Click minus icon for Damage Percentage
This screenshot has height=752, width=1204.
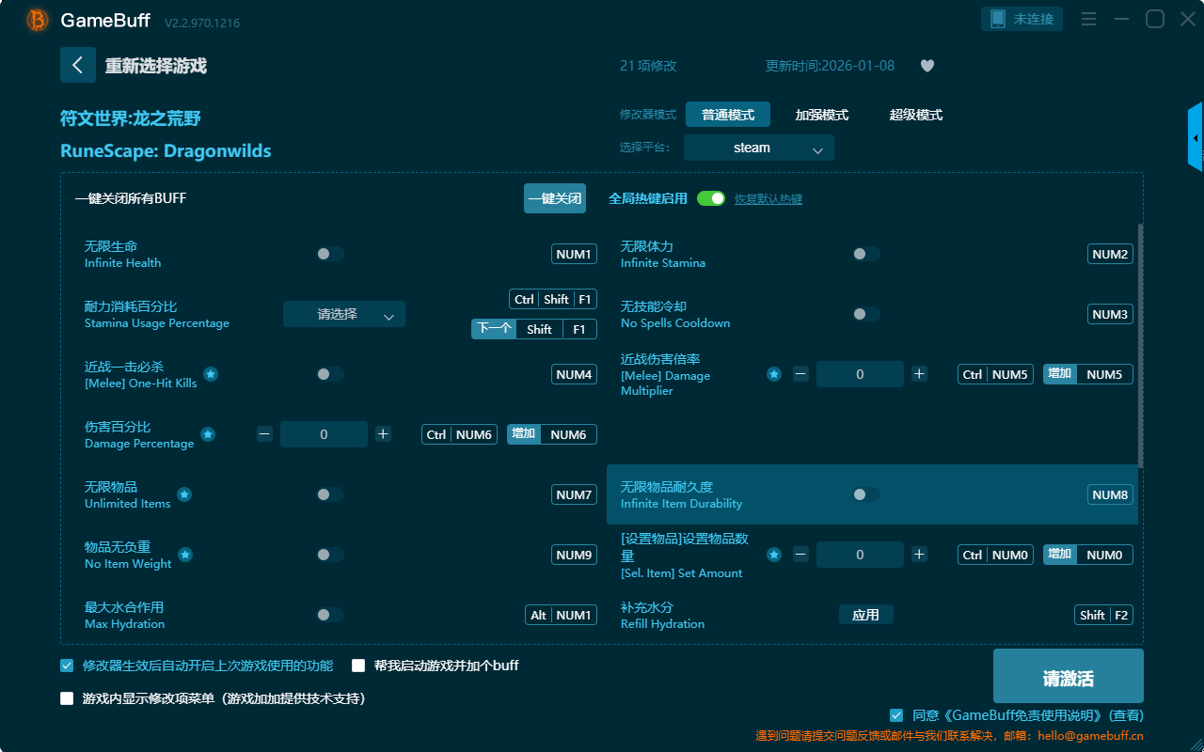[264, 434]
